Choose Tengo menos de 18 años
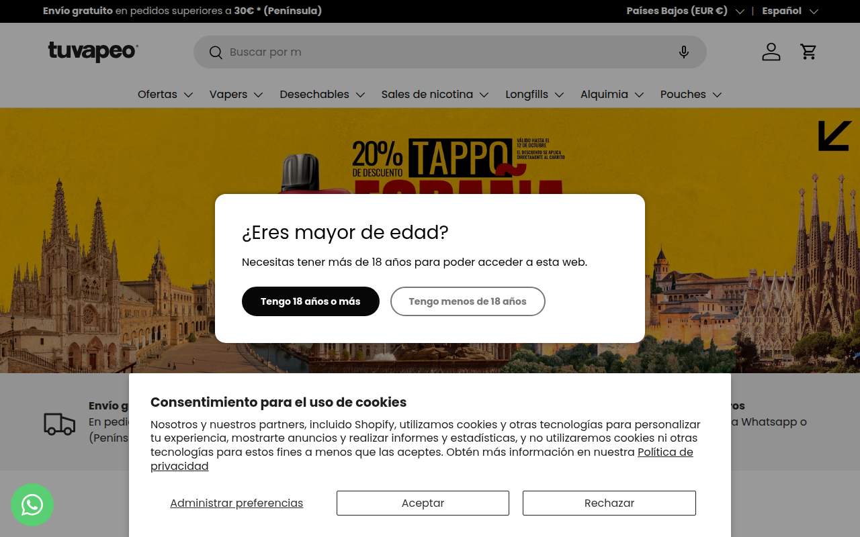 [468, 301]
